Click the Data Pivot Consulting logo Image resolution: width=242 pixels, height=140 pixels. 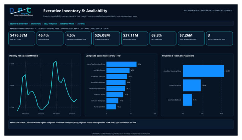pos(21,12)
